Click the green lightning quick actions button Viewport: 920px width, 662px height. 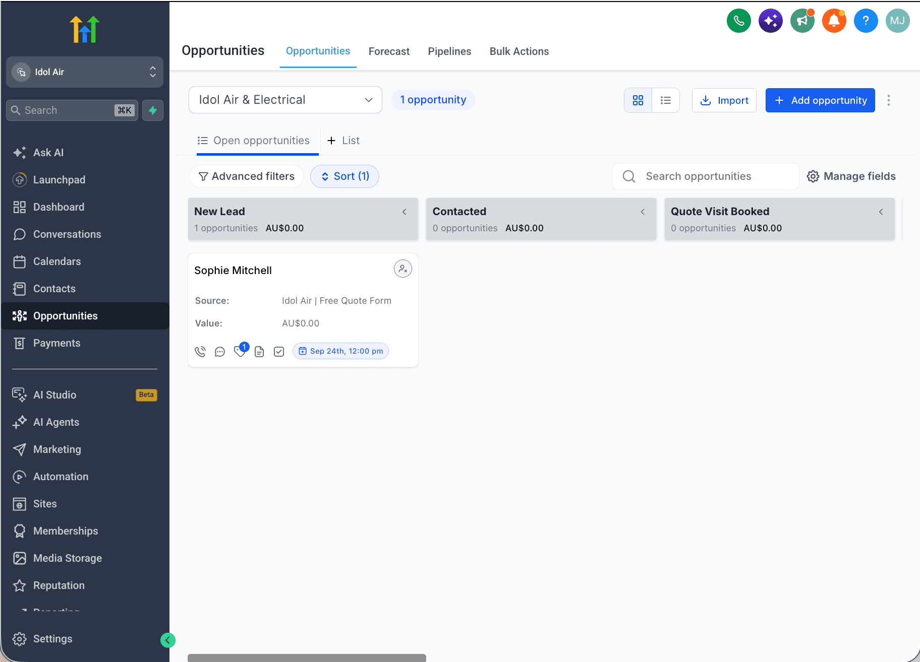[153, 110]
